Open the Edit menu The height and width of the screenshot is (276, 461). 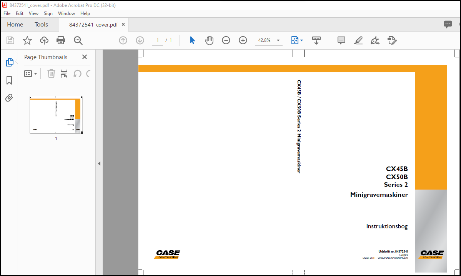pos(20,13)
